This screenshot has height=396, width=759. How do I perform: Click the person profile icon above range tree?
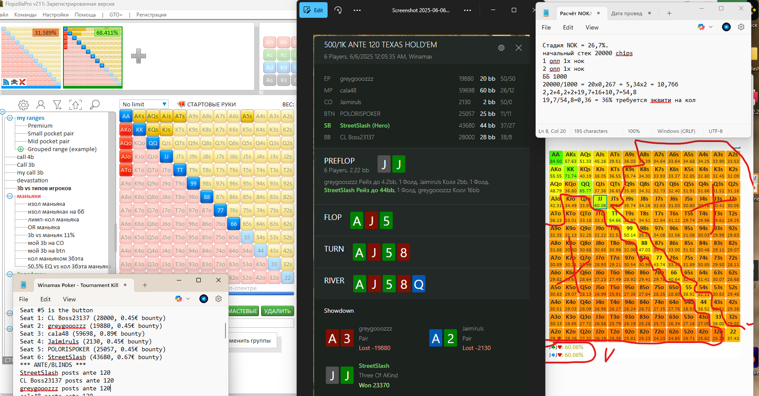click(x=41, y=105)
